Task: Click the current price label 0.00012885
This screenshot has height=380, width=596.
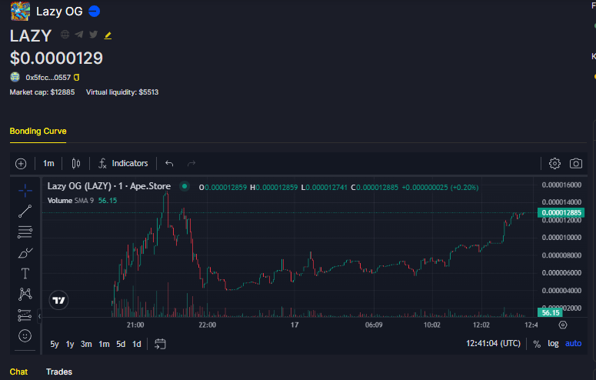Action: coord(561,212)
